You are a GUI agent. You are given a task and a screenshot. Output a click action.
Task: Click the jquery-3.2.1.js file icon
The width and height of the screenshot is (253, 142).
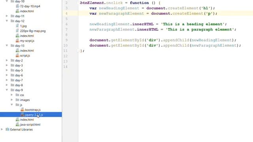(x=23, y=115)
